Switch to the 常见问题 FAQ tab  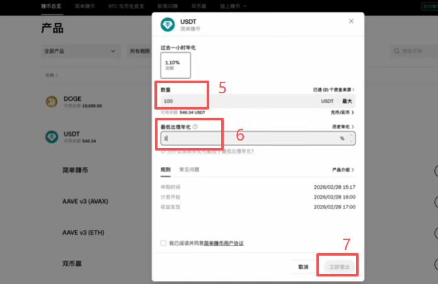point(189,169)
